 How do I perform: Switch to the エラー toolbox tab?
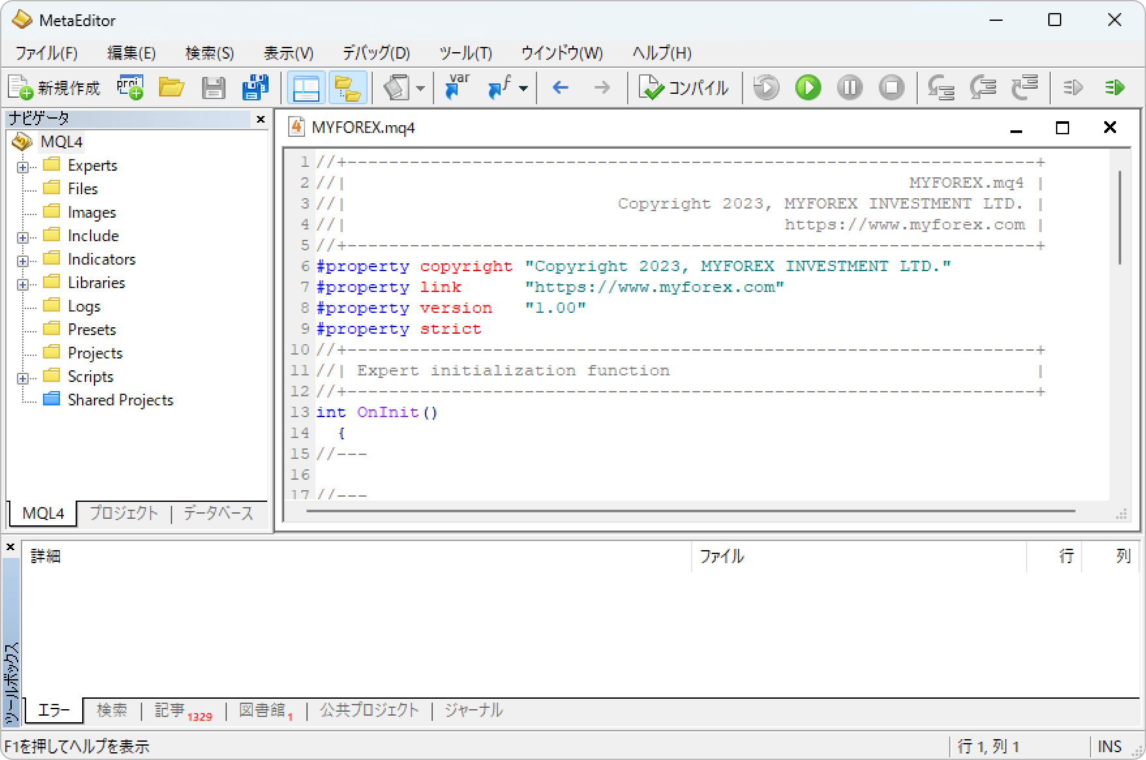pyautogui.click(x=54, y=710)
